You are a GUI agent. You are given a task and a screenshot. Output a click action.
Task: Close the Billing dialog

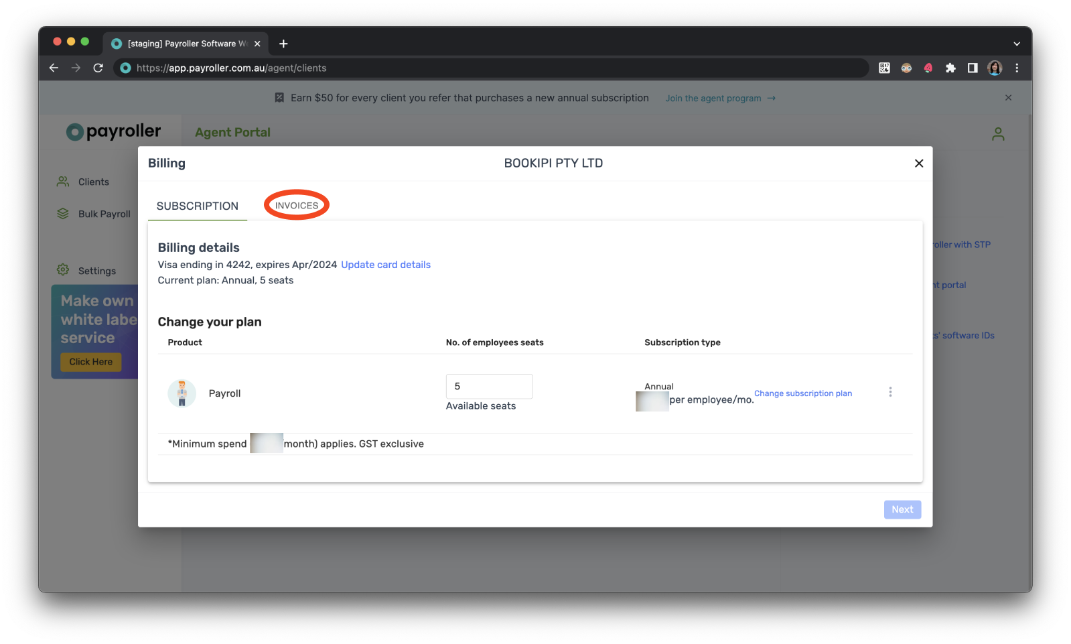tap(919, 164)
